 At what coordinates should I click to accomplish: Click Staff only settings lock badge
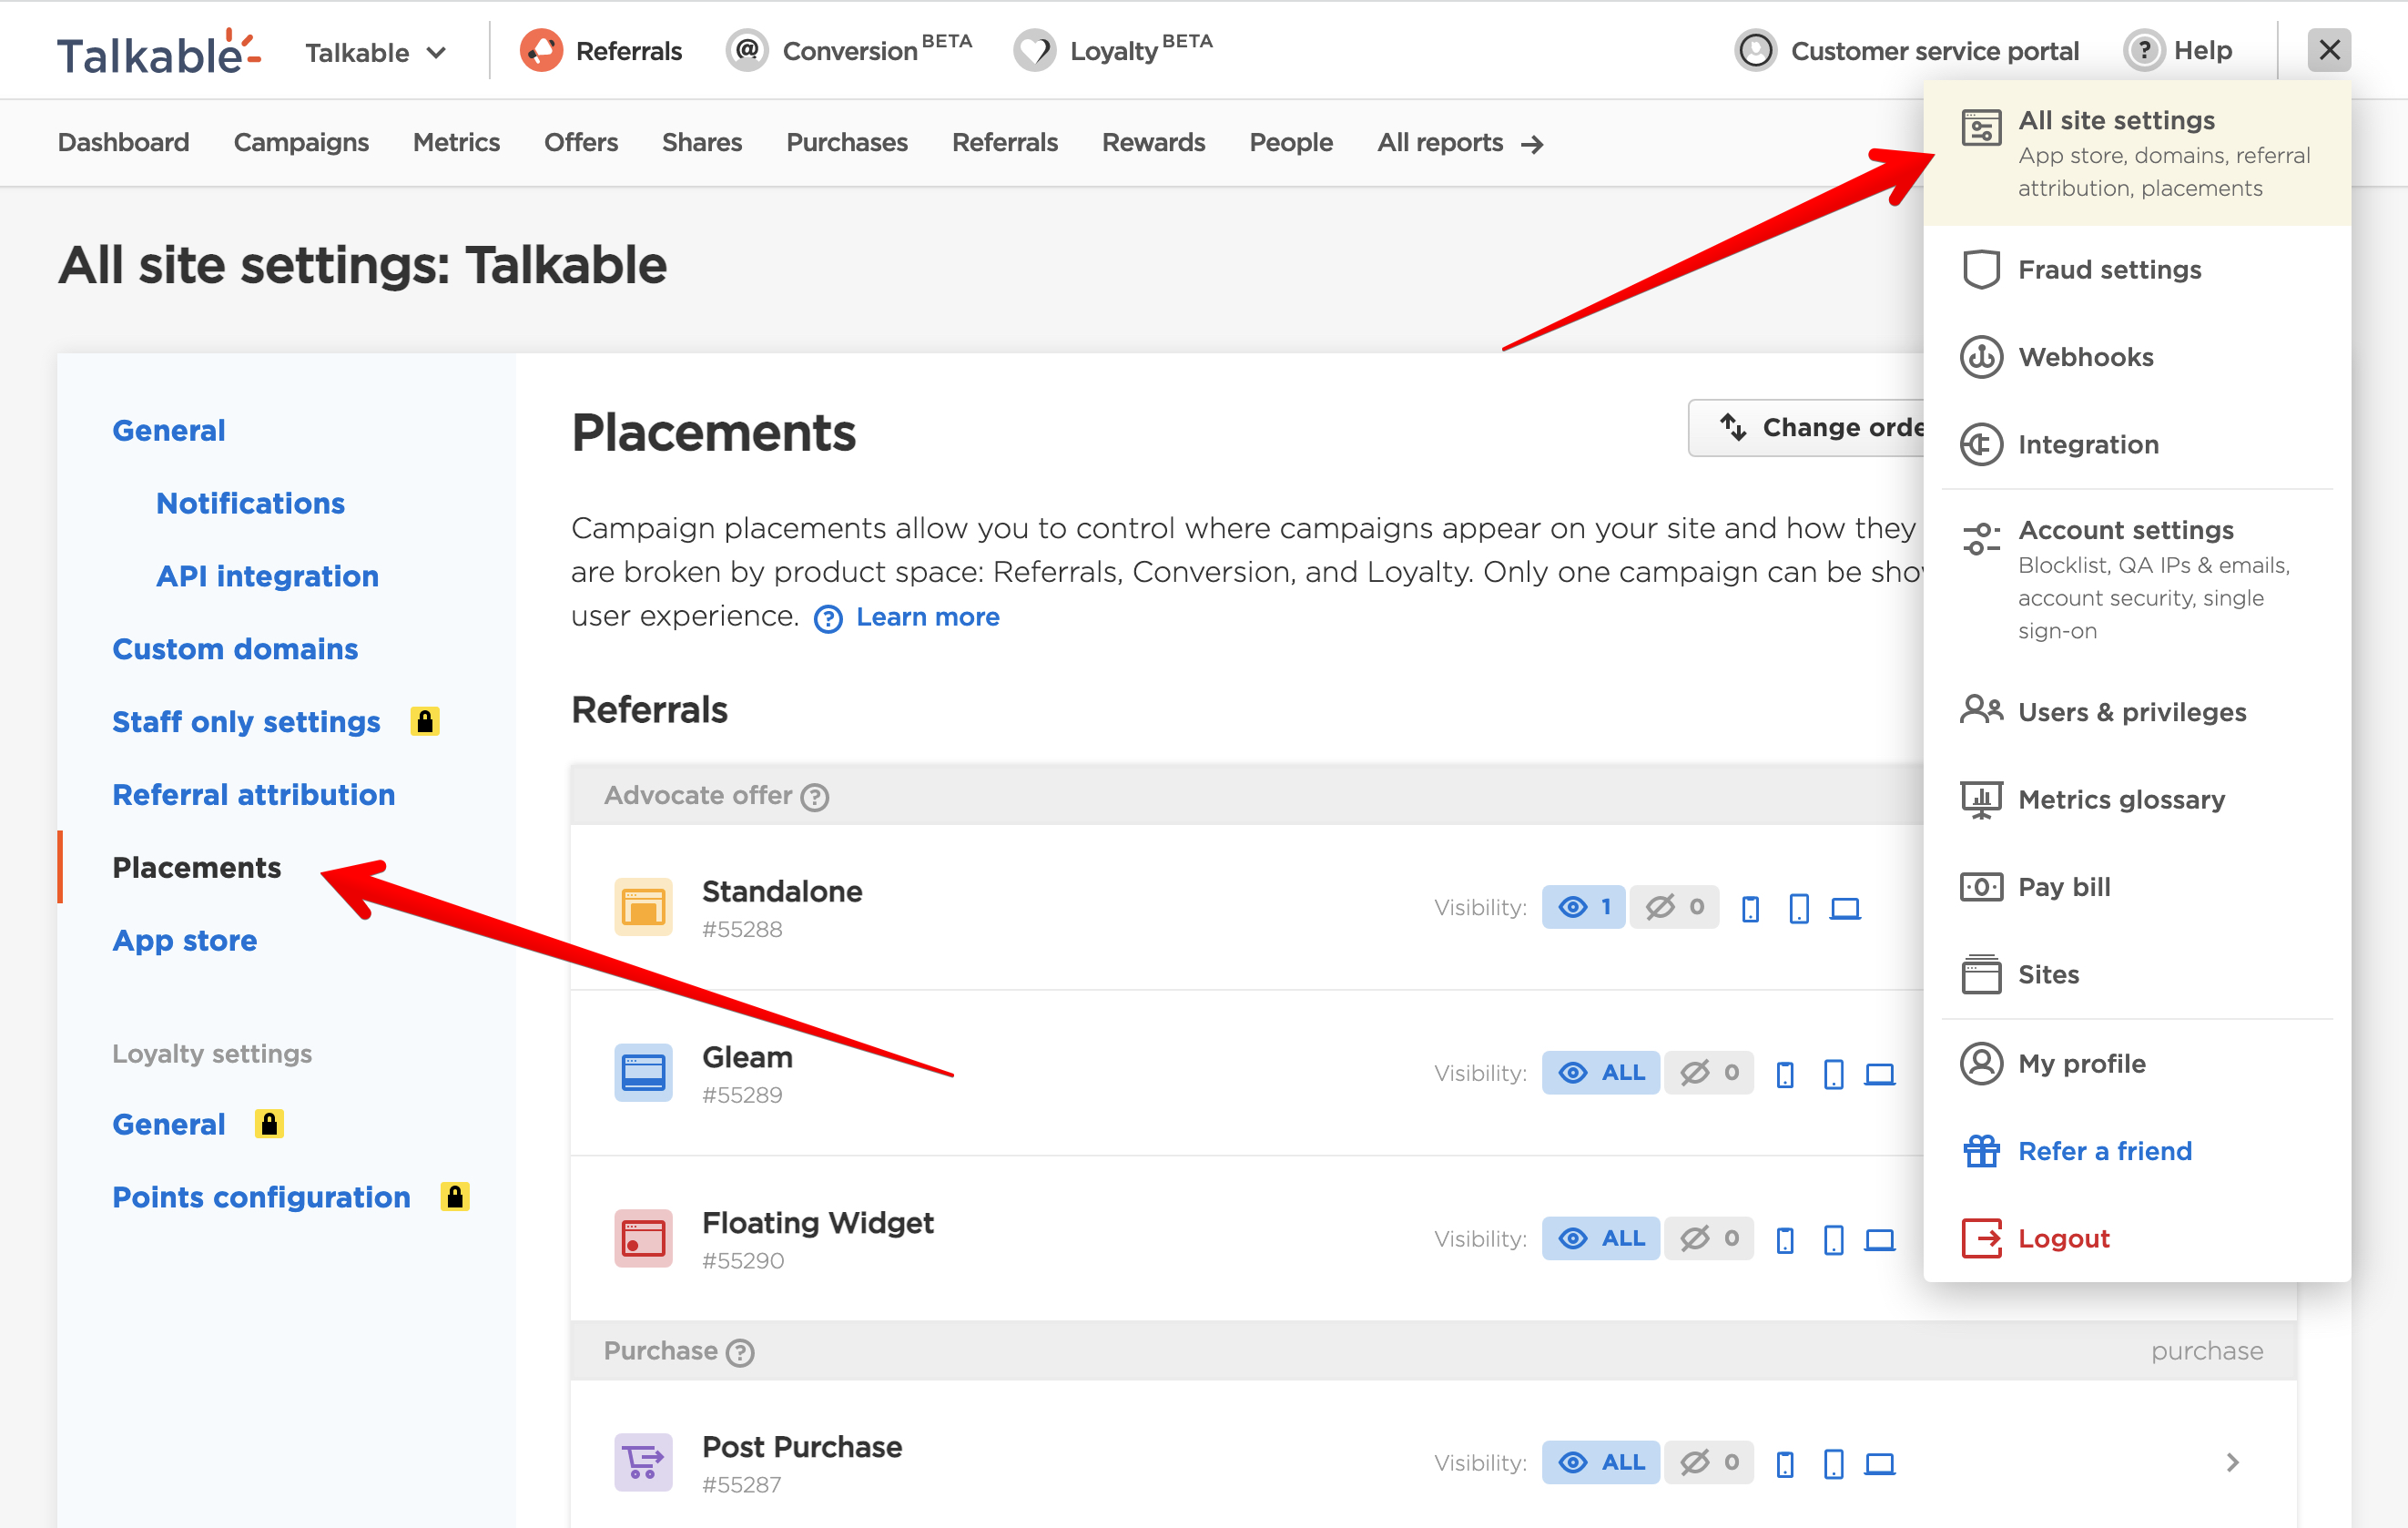click(x=425, y=721)
